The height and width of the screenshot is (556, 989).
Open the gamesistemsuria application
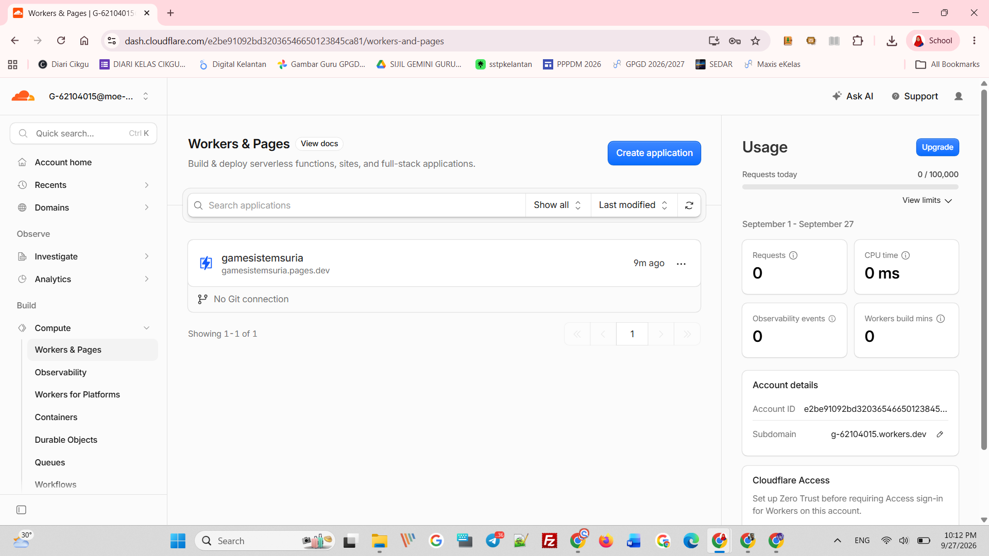click(262, 258)
